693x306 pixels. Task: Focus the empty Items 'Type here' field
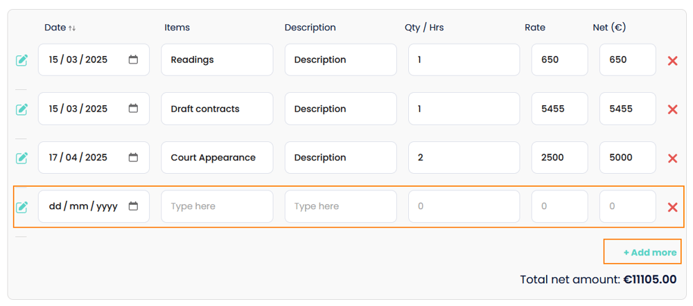[217, 206]
